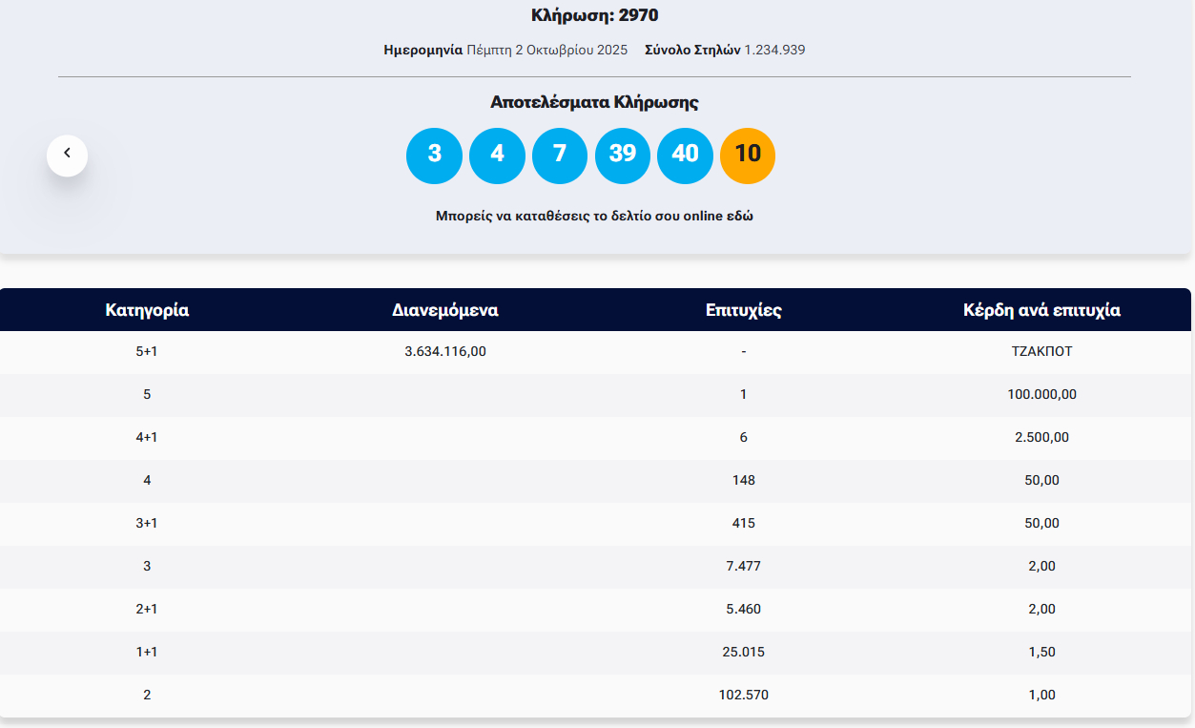Image resolution: width=1195 pixels, height=728 pixels.
Task: Click the yellow Joker ball number 10
Action: [748, 156]
